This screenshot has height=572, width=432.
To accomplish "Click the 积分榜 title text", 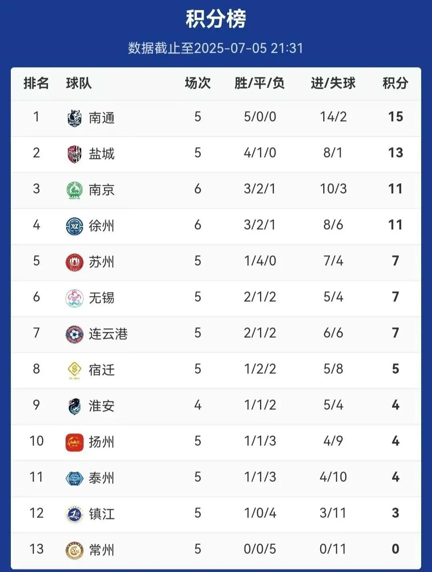I will point(216,19).
